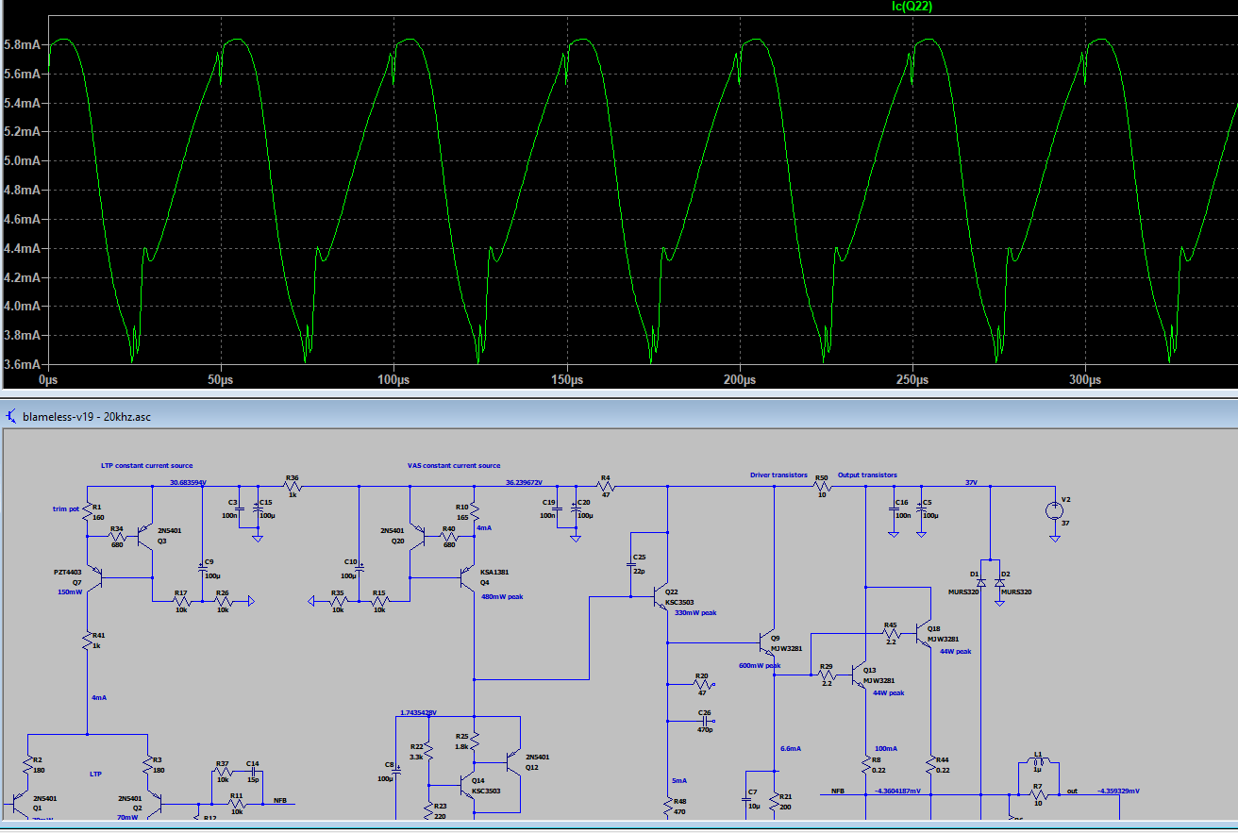Select capacitor C10 100µ
1238x833 pixels.
coord(359,569)
